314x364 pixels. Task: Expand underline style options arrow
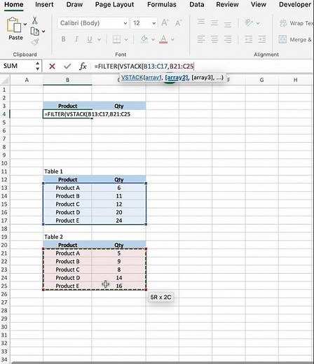99,40
